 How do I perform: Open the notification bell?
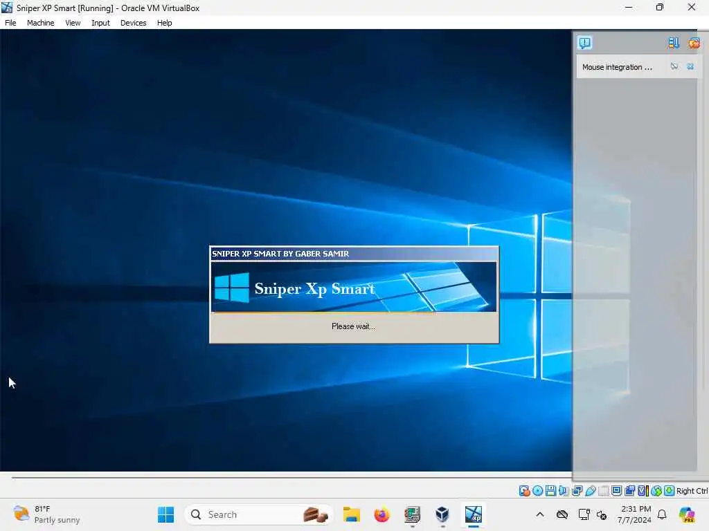(x=662, y=514)
